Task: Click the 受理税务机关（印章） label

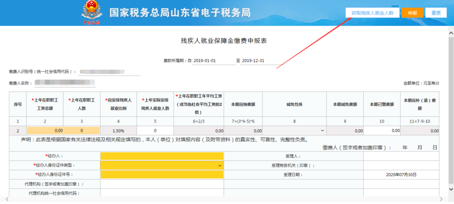Action: [x=293, y=165]
